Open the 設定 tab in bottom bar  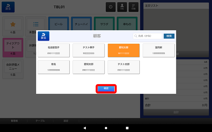tap(66, 121)
